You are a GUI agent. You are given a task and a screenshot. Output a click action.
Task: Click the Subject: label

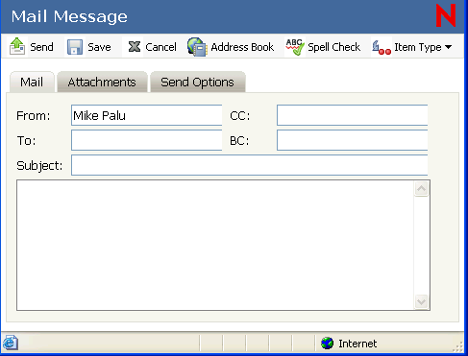[39, 166]
